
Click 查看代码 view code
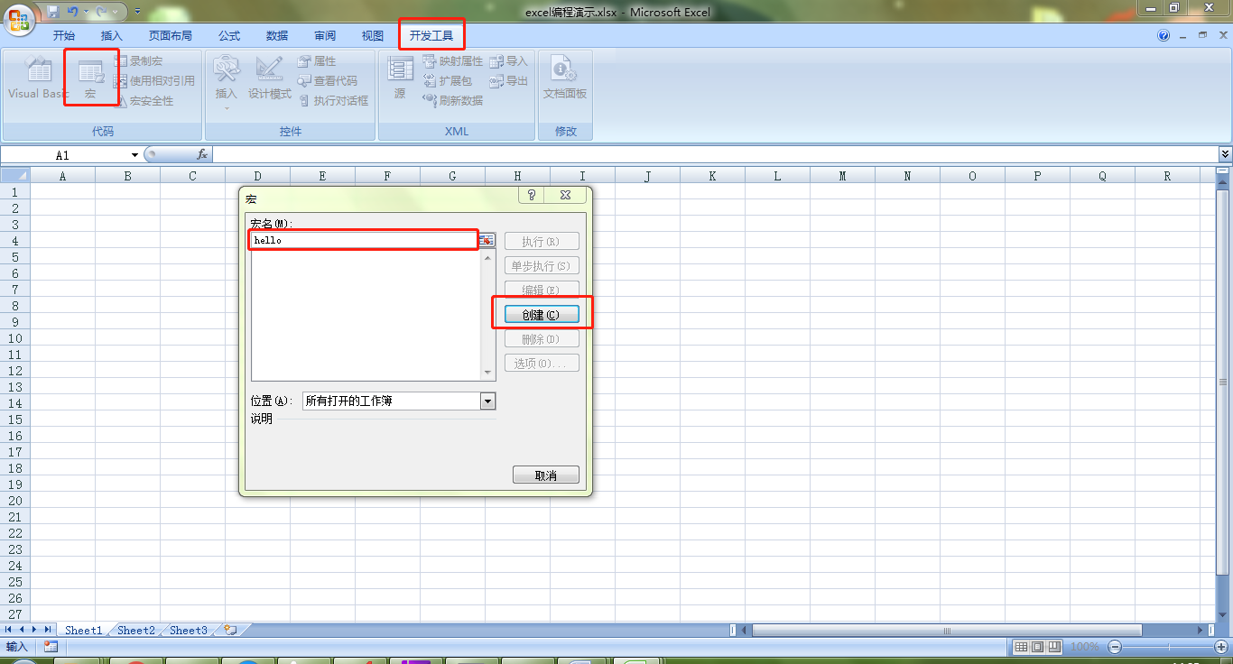[x=328, y=81]
